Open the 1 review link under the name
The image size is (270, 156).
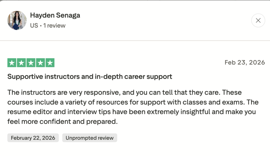click(x=54, y=26)
